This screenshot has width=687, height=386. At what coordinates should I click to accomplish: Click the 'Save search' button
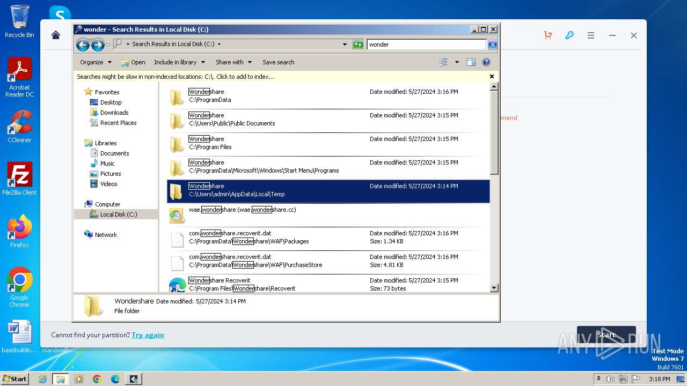[x=278, y=62]
